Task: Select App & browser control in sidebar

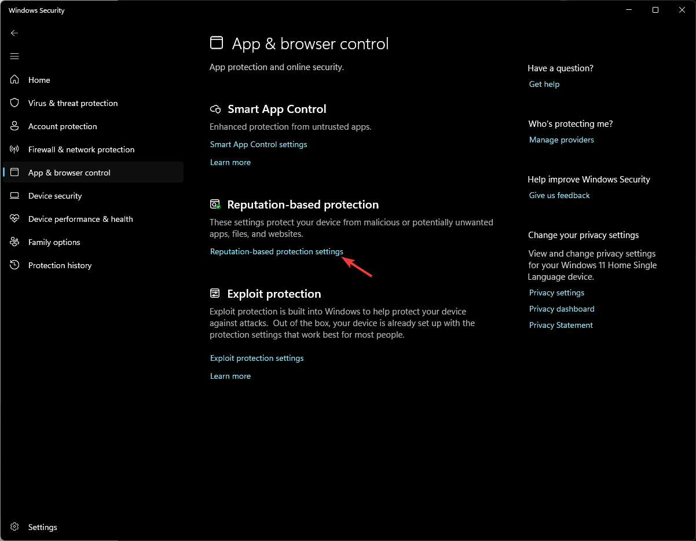Action: [x=93, y=173]
